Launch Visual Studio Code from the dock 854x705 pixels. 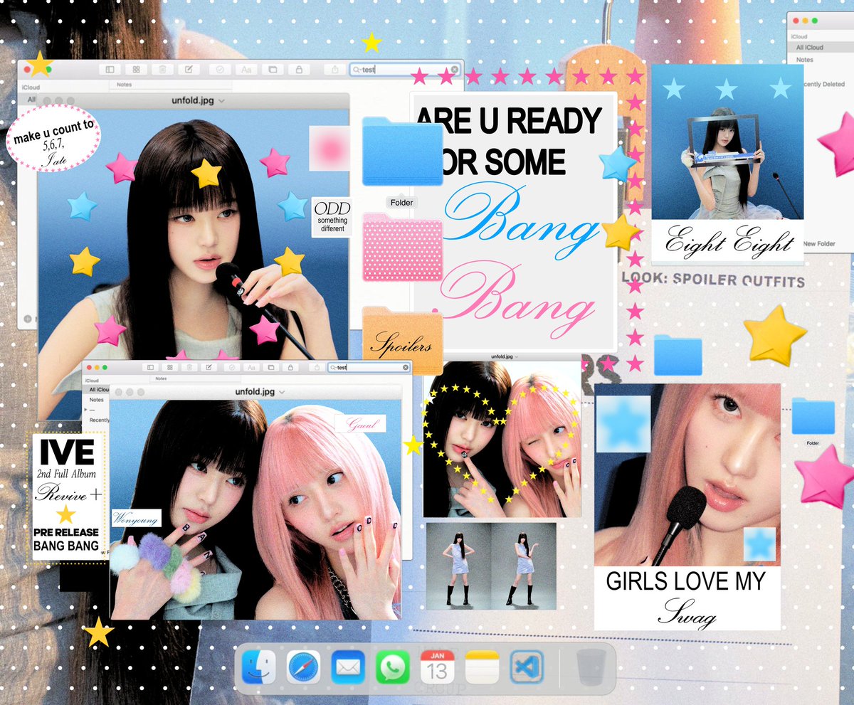[527, 668]
